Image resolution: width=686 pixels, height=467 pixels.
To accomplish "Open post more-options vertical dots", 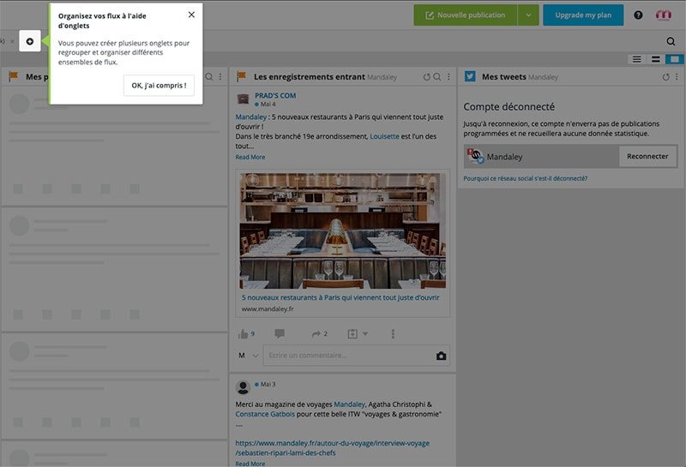I will [x=393, y=334].
